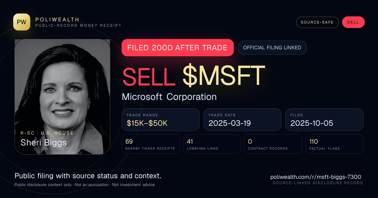Image resolution: width=378 pixels, height=198 pixels.
Task: Select the R-SC · U.S. House label
Action: pyautogui.click(x=47, y=133)
